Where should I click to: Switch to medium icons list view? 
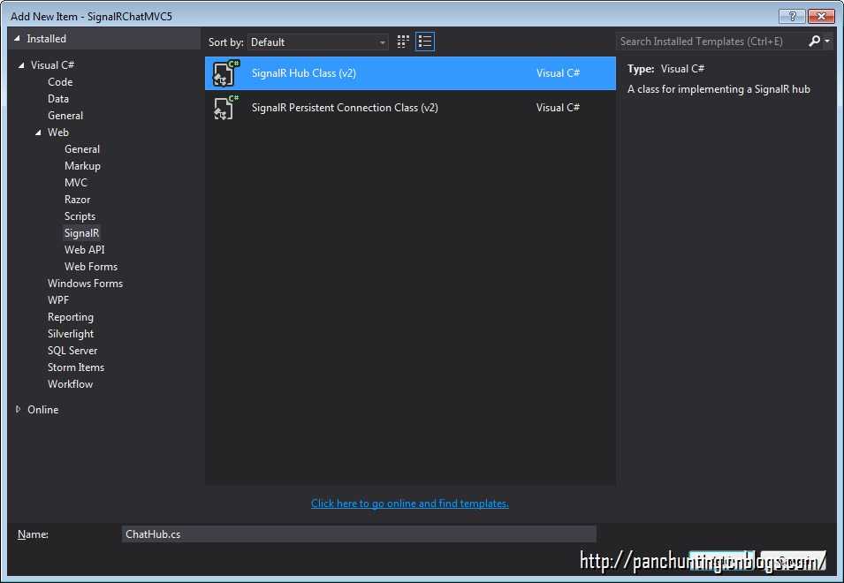425,42
